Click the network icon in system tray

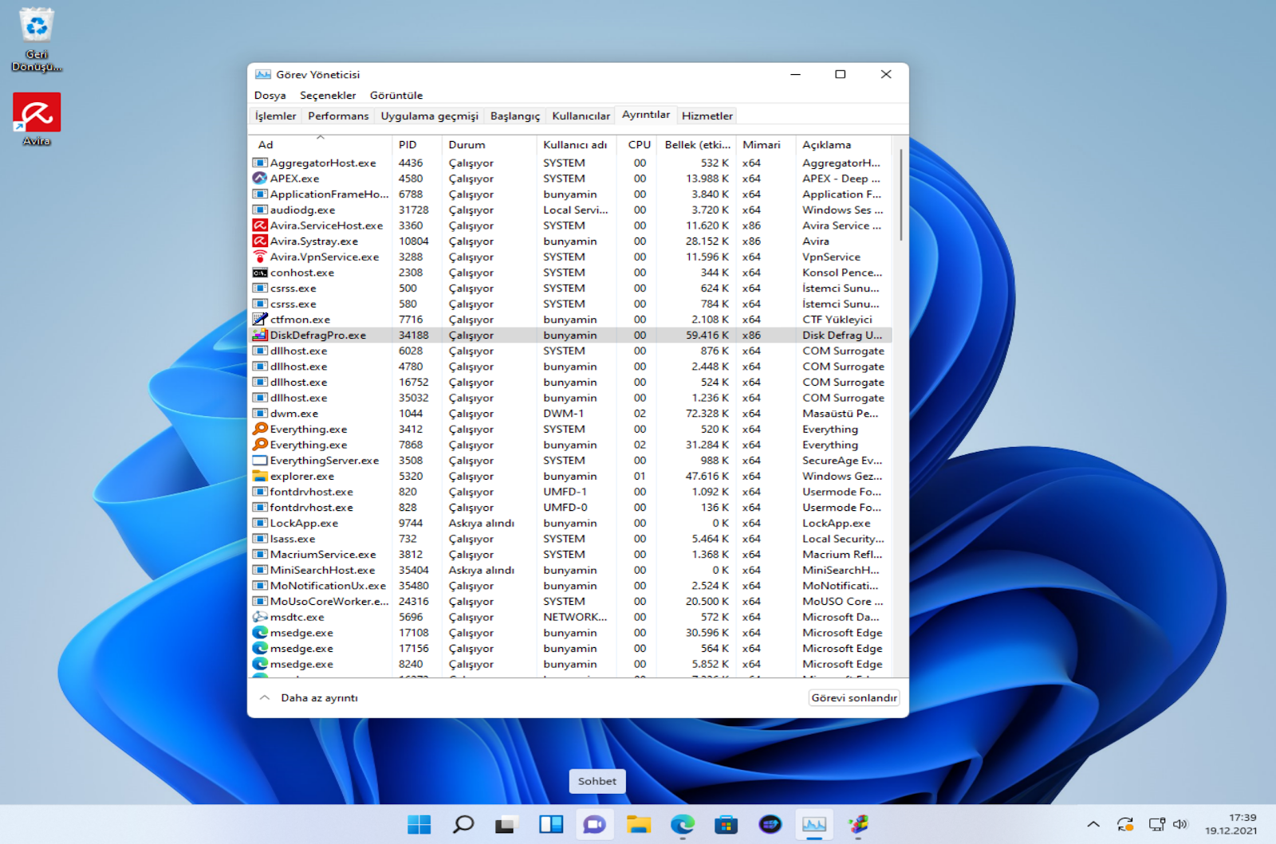point(1156,825)
